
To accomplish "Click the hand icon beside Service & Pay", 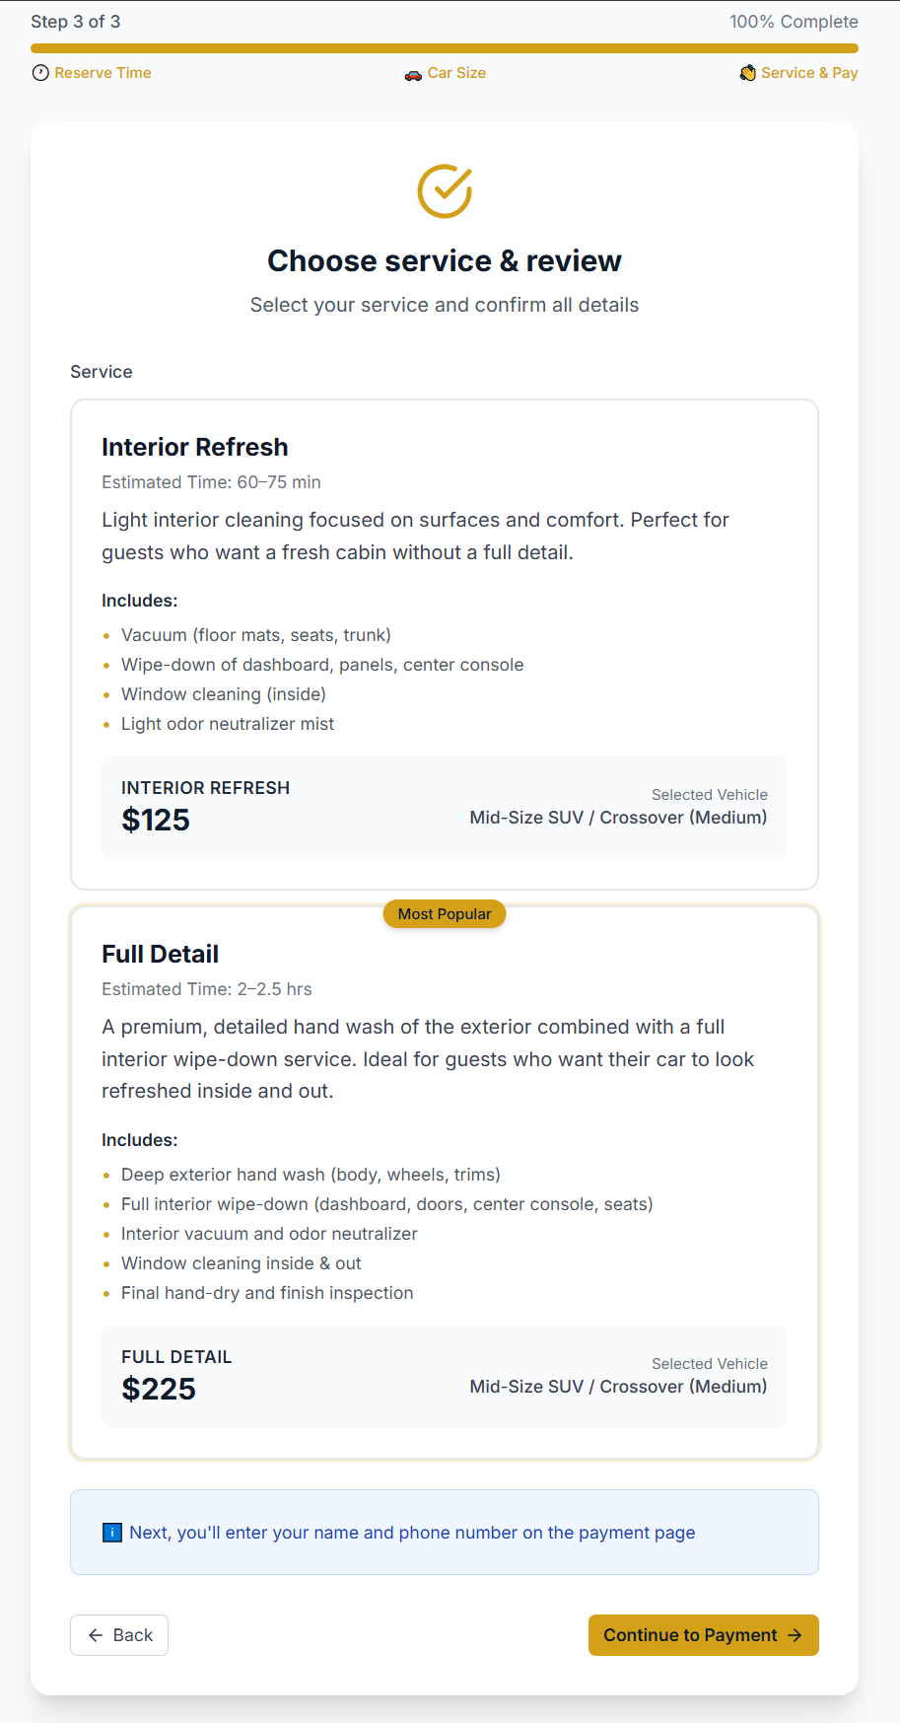I will pos(748,73).
